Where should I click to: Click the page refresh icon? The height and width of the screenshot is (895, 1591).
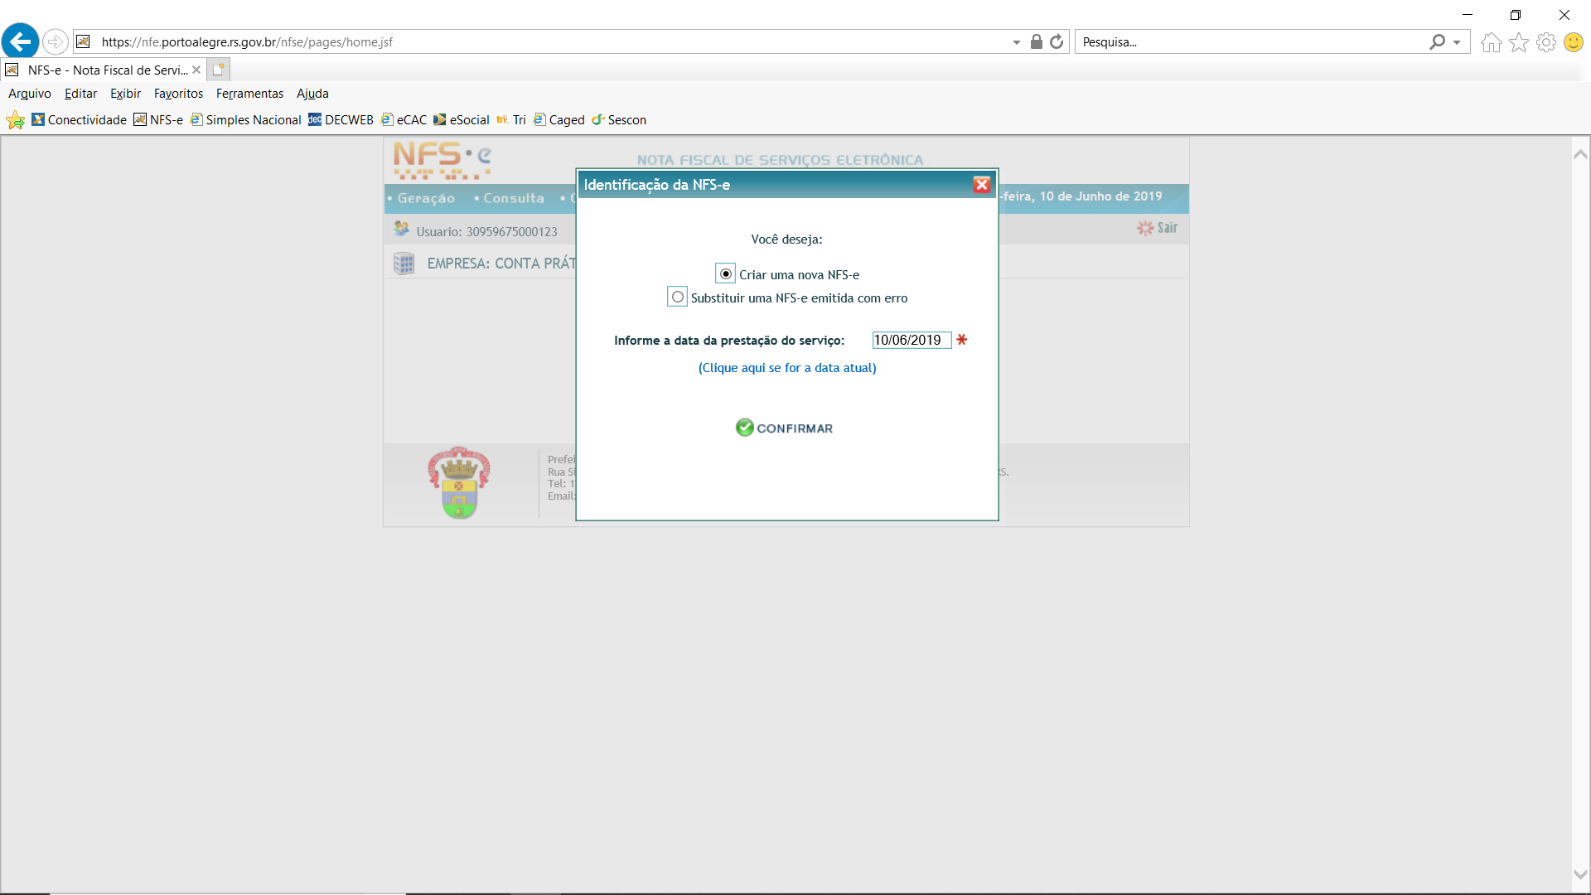click(x=1057, y=41)
